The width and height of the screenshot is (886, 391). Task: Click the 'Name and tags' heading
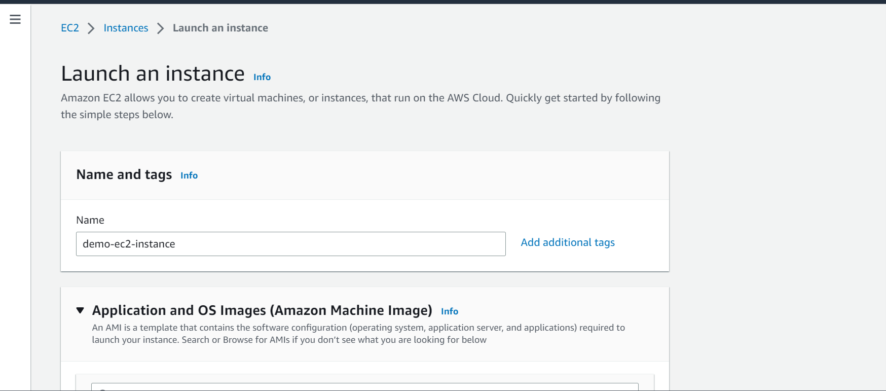pos(124,174)
